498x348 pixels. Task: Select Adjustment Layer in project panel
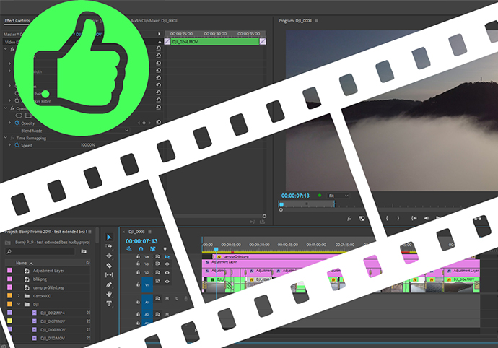coord(48,271)
